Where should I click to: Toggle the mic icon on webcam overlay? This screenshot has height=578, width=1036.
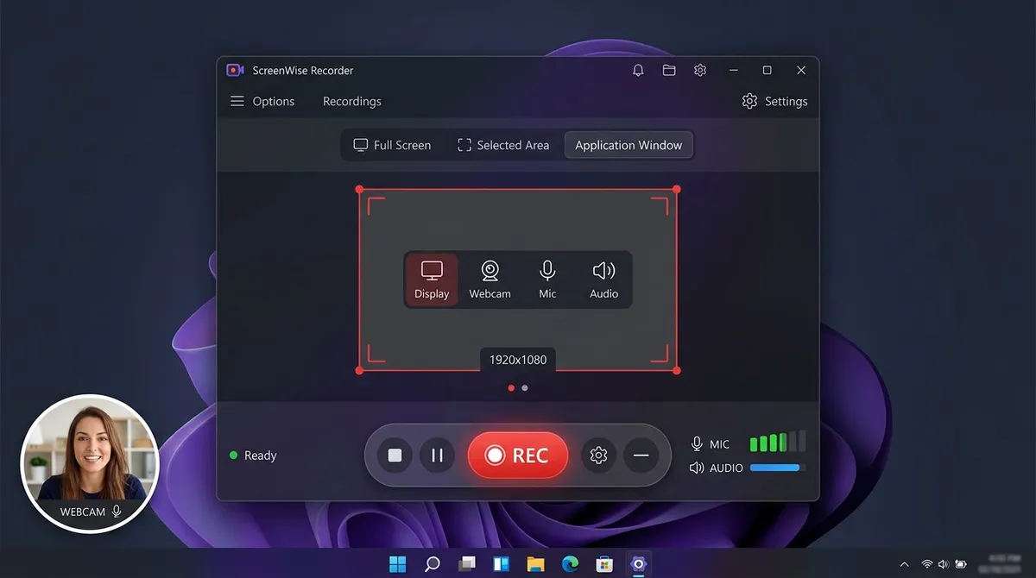[117, 512]
